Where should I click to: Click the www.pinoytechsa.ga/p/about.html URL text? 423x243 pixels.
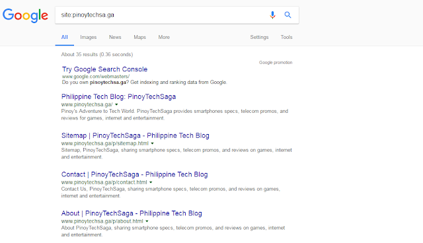tap(102, 221)
